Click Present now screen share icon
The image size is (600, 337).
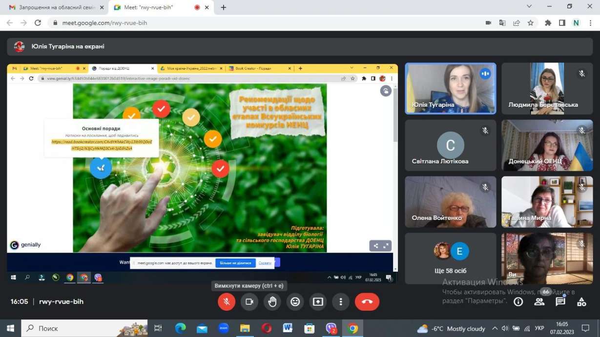318,302
